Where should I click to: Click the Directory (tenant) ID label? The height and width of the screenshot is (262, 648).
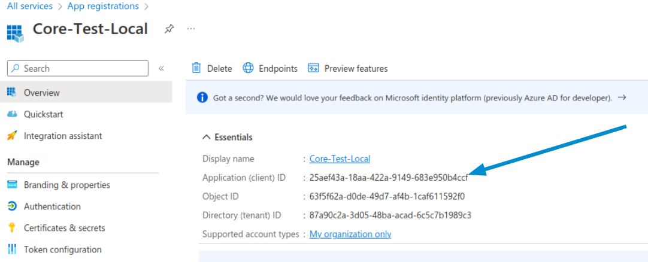point(242,215)
